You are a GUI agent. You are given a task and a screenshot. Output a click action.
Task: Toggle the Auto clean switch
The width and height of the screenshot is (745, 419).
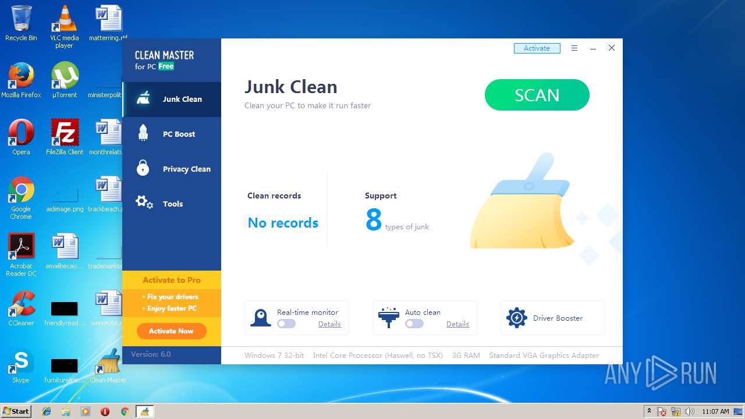(414, 324)
